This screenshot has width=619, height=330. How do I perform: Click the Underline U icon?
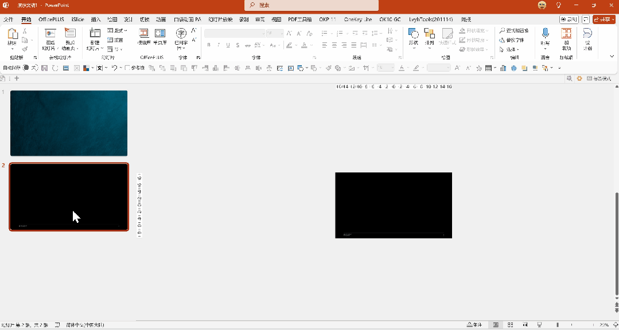pos(228,45)
